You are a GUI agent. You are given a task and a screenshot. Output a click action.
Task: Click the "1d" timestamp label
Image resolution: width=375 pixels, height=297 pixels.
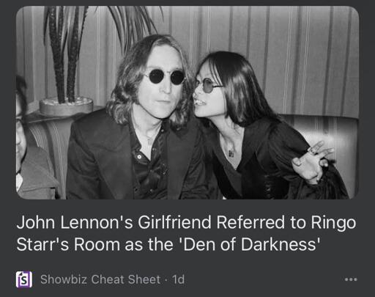coord(178,279)
